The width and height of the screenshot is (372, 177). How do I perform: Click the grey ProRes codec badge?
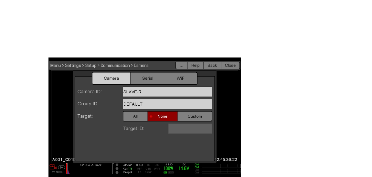pyautogui.click(x=171, y=172)
